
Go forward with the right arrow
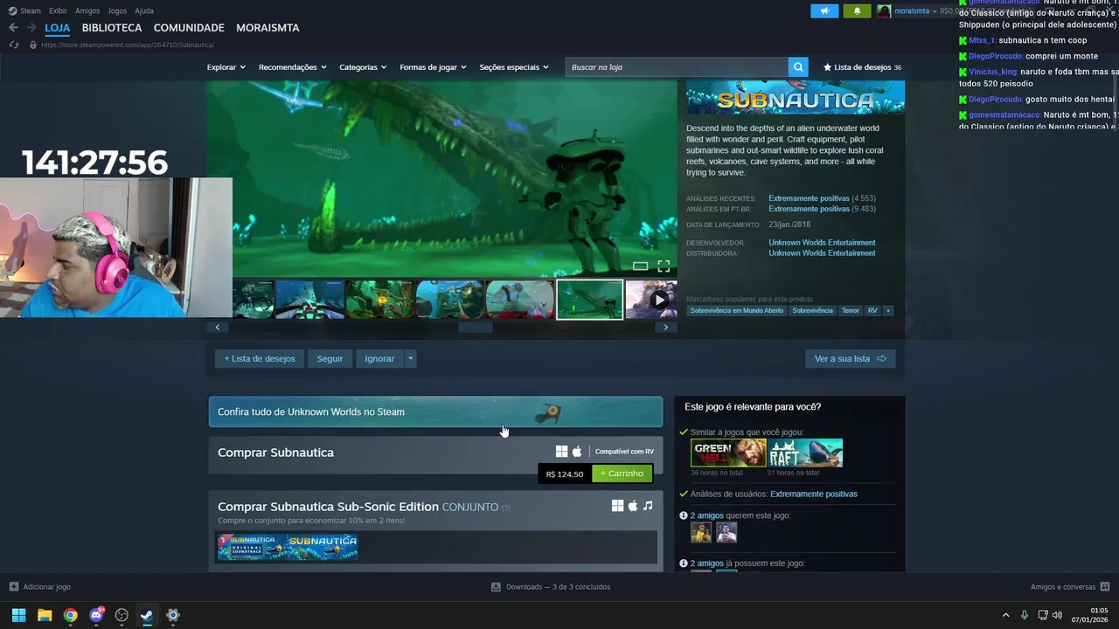[x=31, y=28]
